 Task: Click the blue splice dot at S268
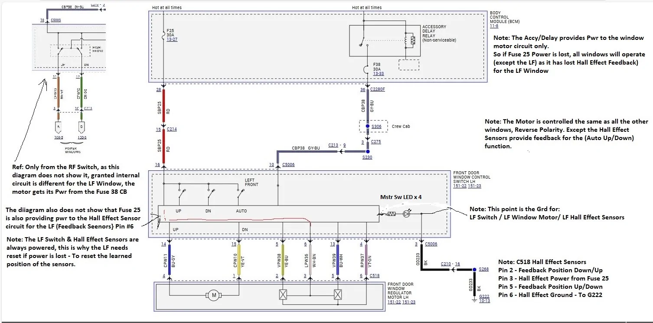[x=474, y=269]
